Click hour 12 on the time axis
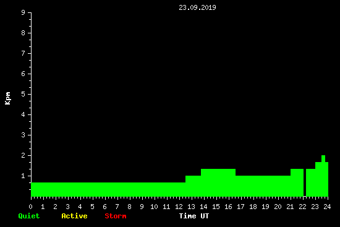The height and width of the screenshot is (227, 340). (179, 207)
